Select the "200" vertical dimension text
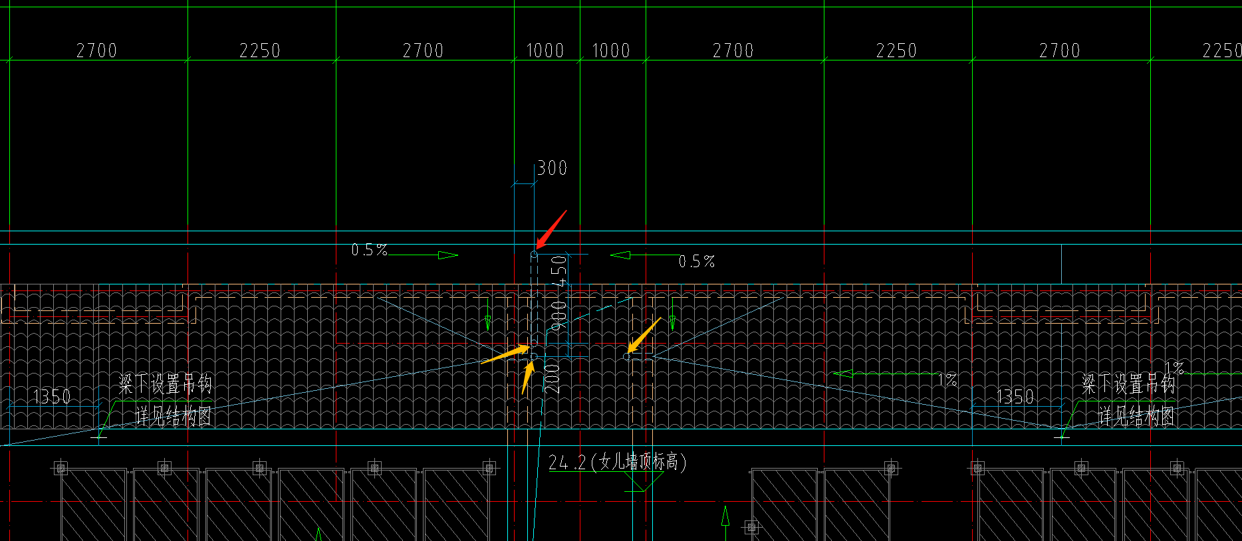The width and height of the screenshot is (1242, 541). pyautogui.click(x=553, y=378)
